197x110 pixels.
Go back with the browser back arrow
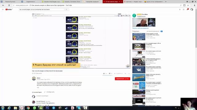[3, 5]
